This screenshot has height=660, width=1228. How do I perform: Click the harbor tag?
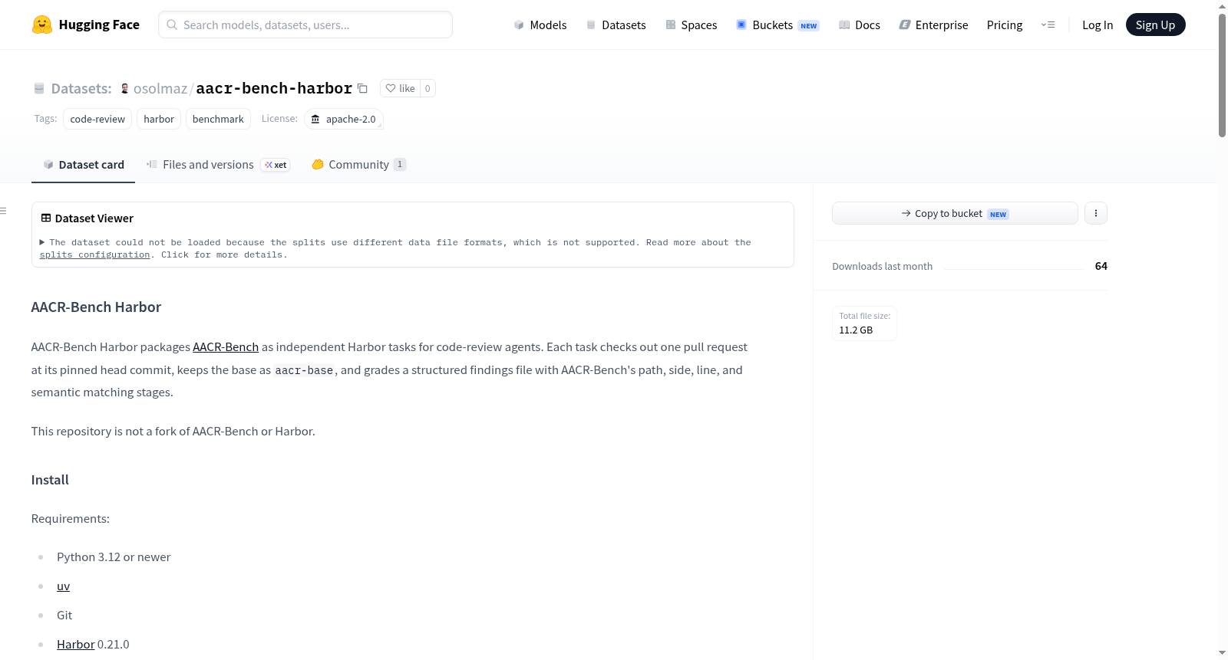159,119
